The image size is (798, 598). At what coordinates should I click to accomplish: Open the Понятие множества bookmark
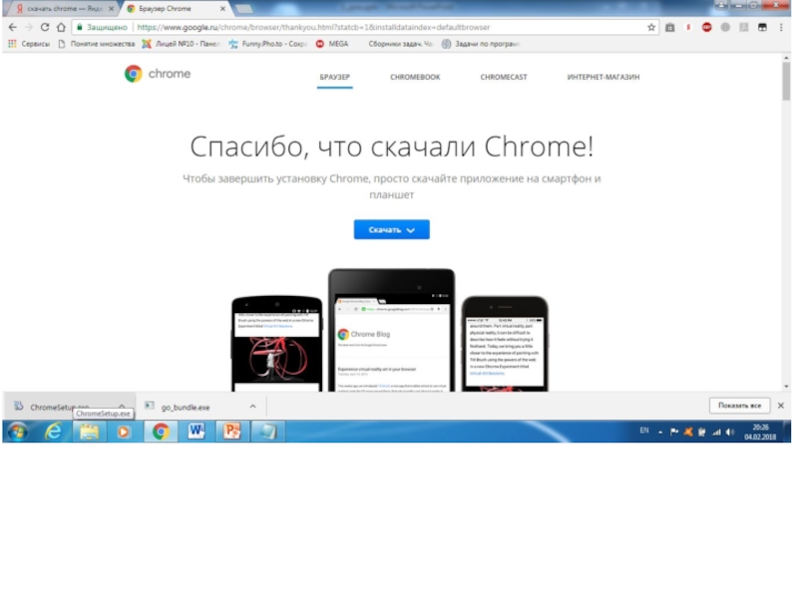[97, 44]
